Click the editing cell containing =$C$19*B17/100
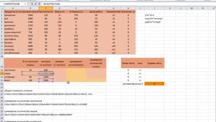 pos(46,74)
